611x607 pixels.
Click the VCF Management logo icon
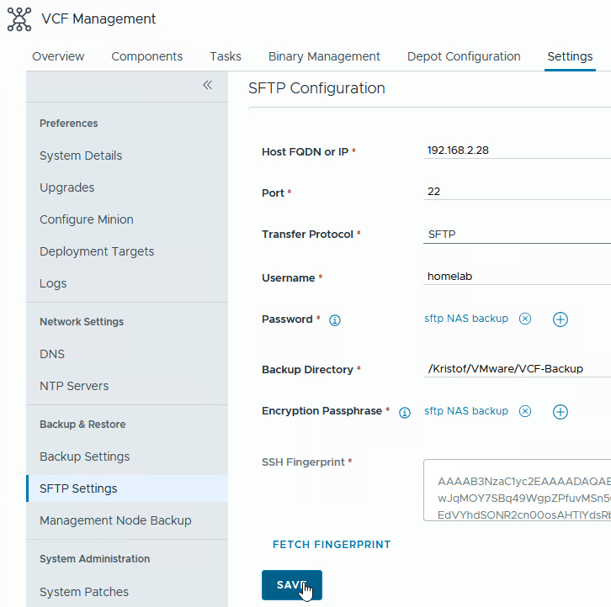[x=19, y=19]
